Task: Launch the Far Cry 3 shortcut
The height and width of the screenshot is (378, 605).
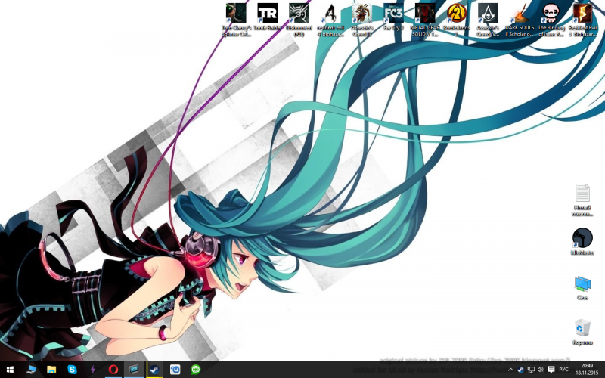Action: [393, 17]
